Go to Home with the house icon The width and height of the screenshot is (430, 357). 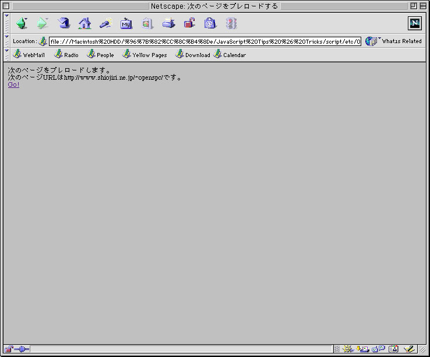(84, 23)
